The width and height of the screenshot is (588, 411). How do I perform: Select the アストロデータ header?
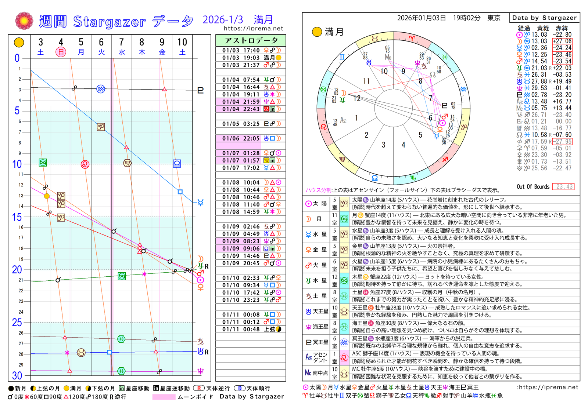pos(251,40)
